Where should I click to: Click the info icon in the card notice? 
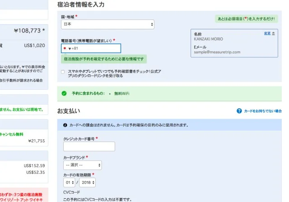(x=65, y=125)
